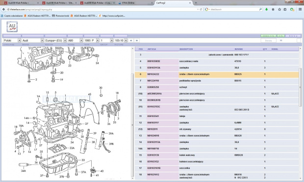Select the nit zrywany row

[x=217, y=129]
